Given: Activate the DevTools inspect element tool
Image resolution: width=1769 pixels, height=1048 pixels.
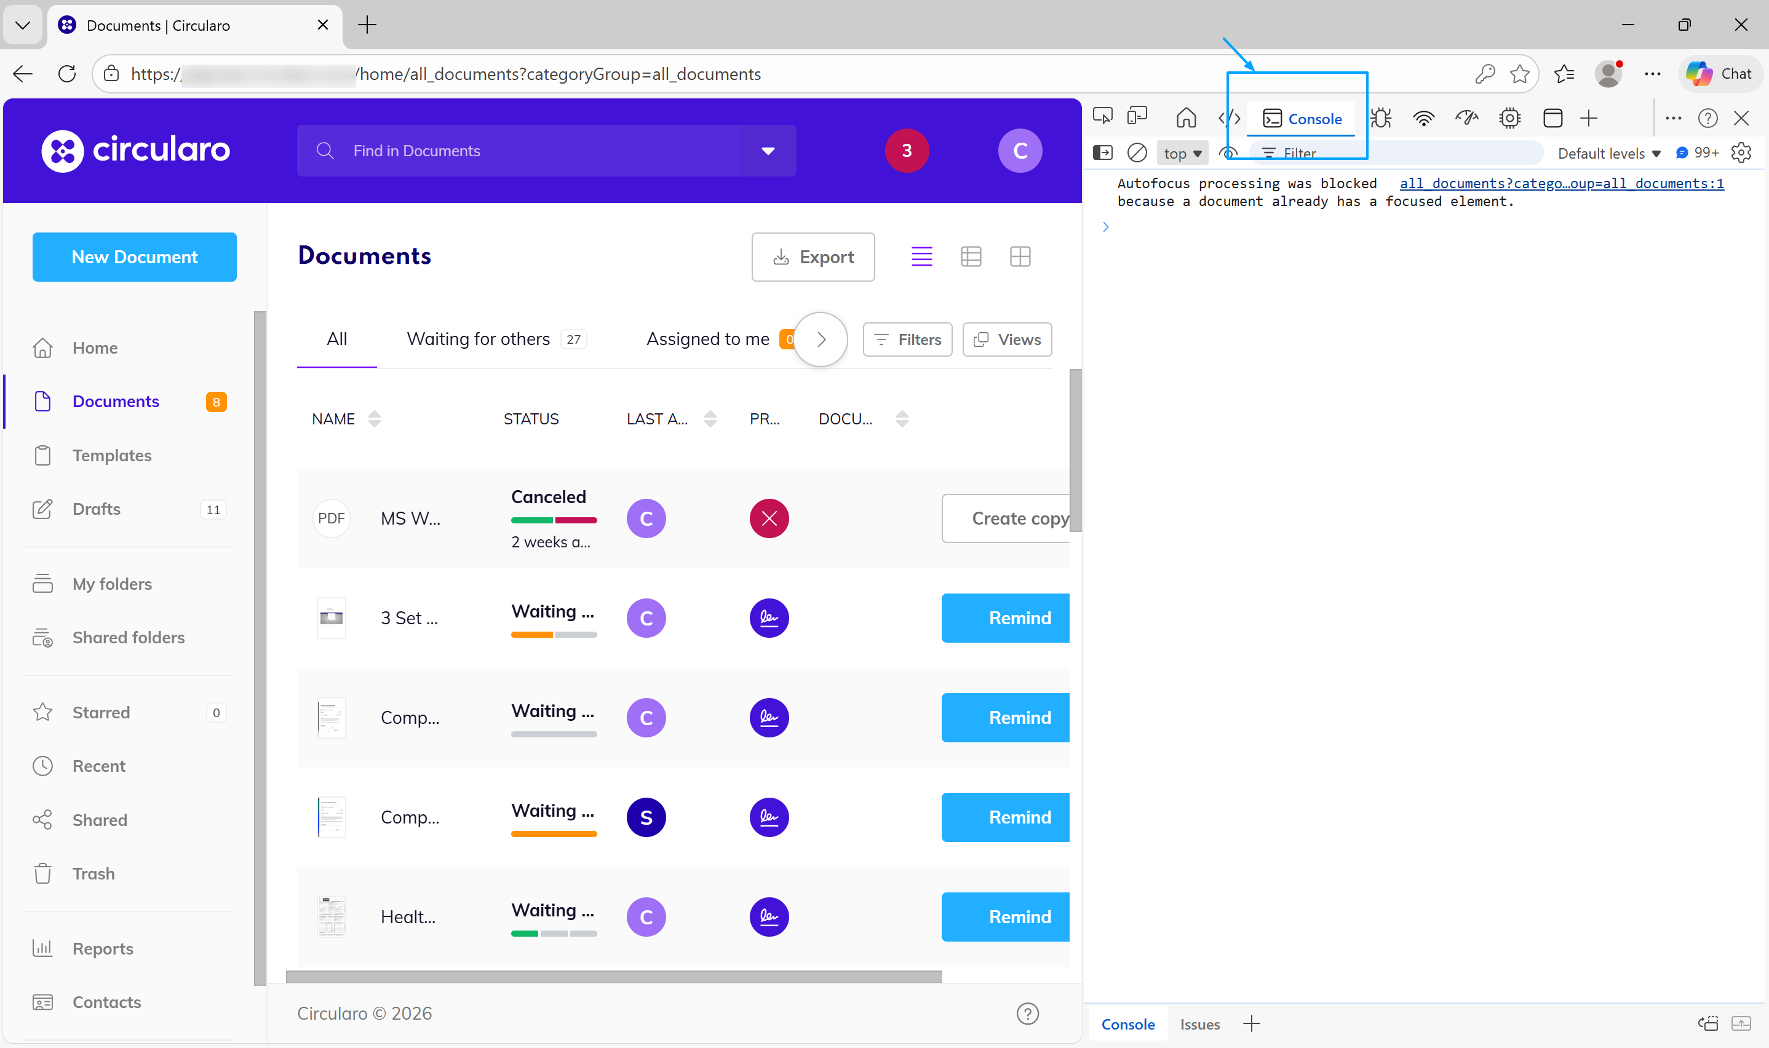Looking at the screenshot, I should 1102,116.
